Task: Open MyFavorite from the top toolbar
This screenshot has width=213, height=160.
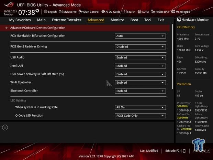Action: (x=68, y=12)
